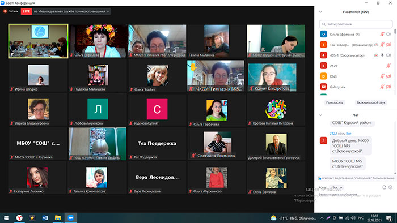This screenshot has height=223, width=397.
Task: Open the LIVE streaming service dropdown
Action: [x=108, y=11]
